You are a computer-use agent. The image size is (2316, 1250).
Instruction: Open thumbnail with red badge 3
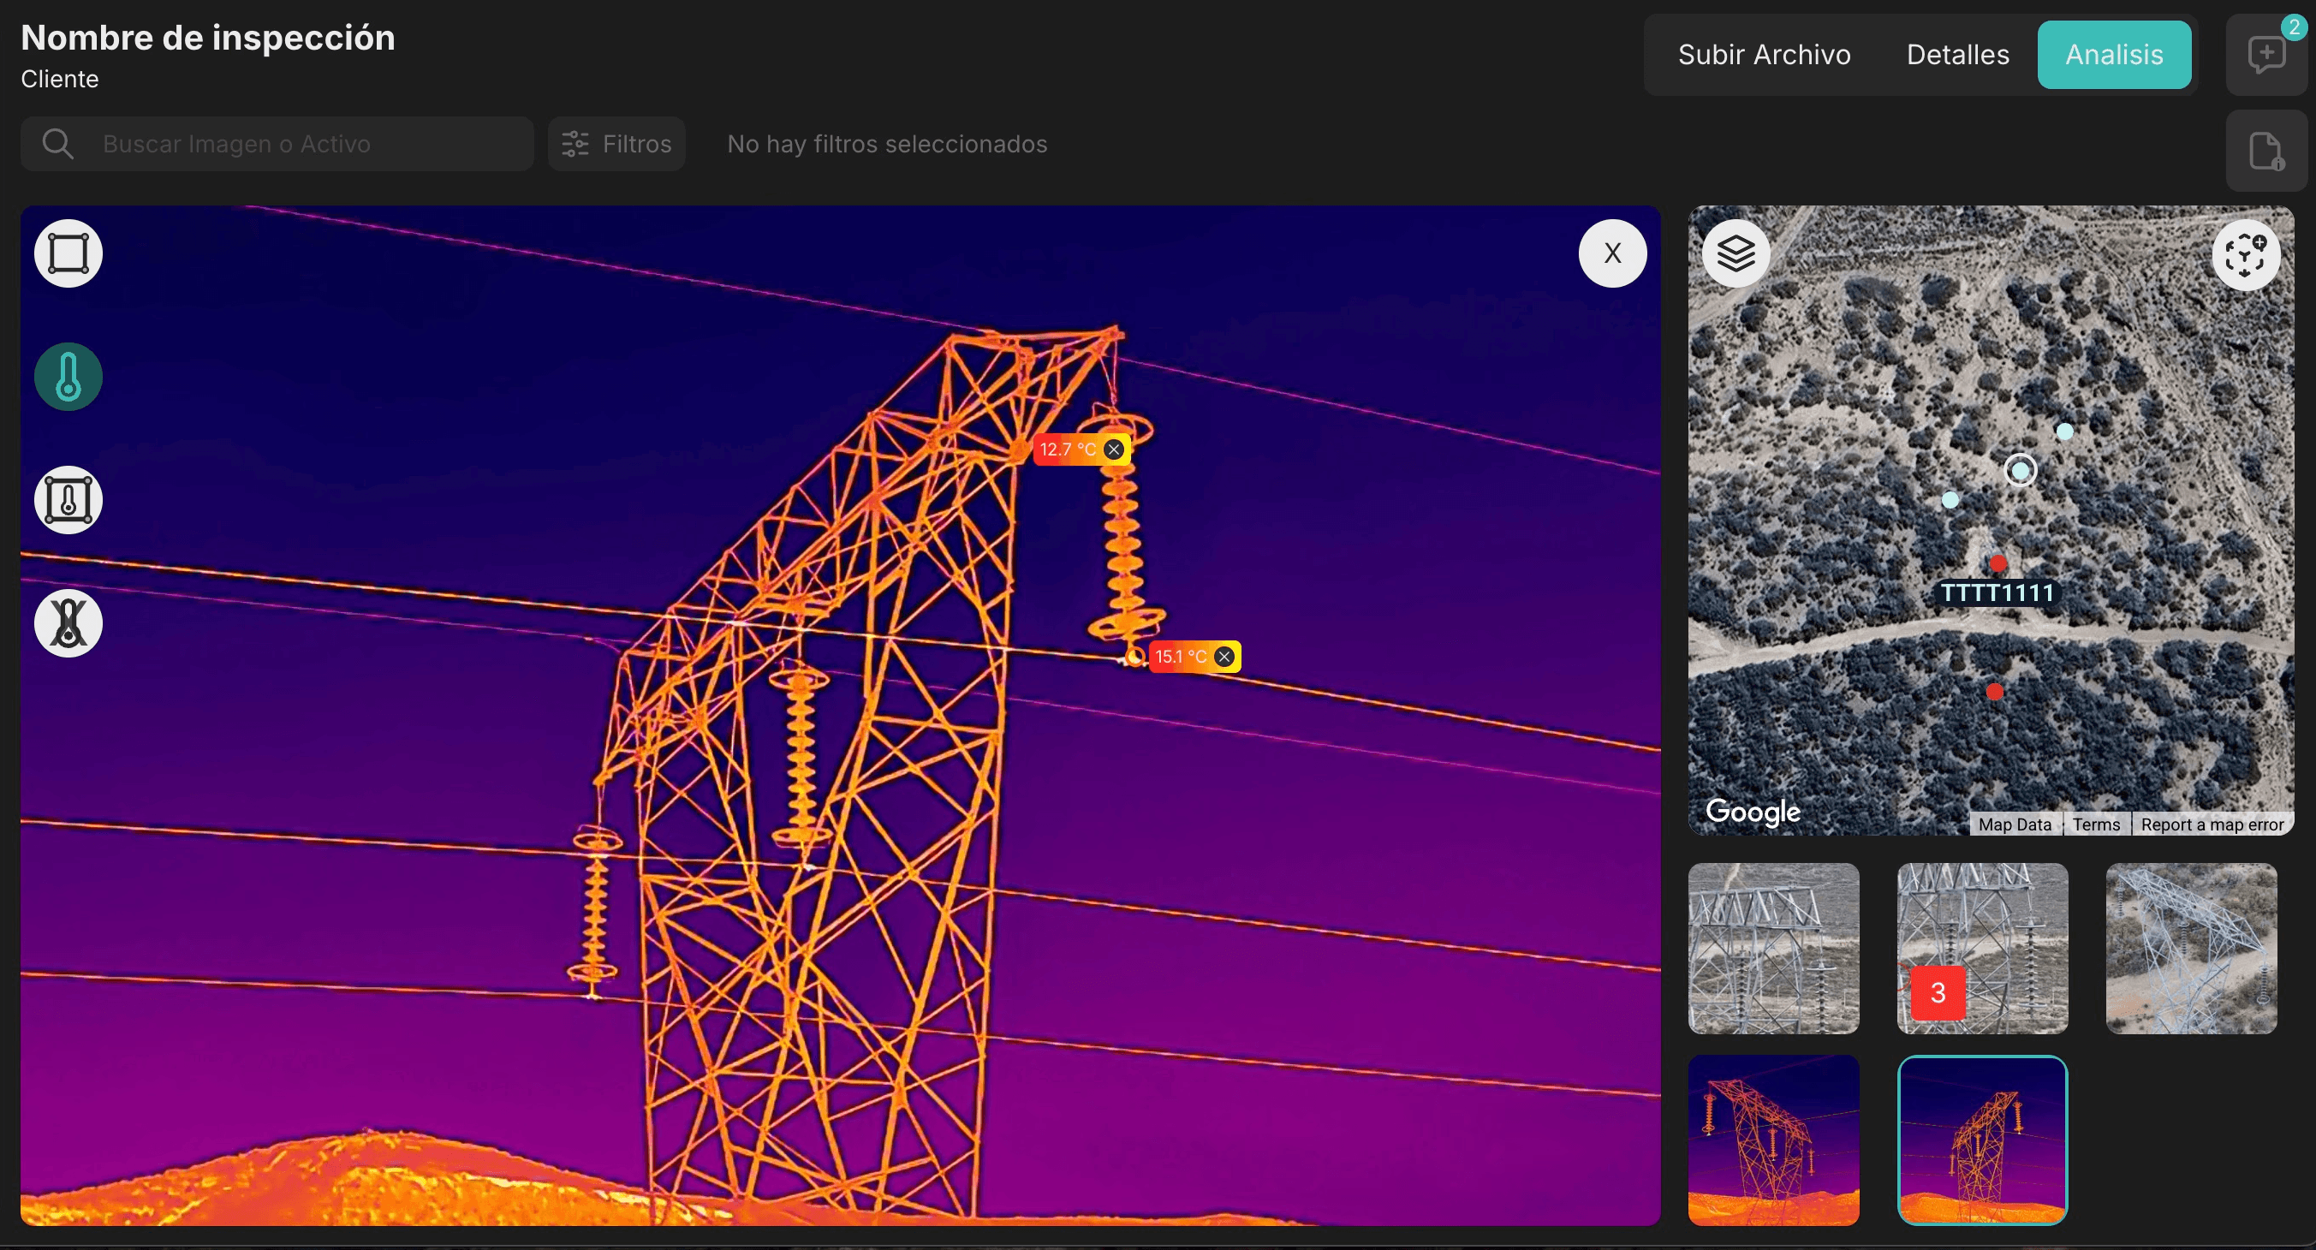pos(1981,948)
